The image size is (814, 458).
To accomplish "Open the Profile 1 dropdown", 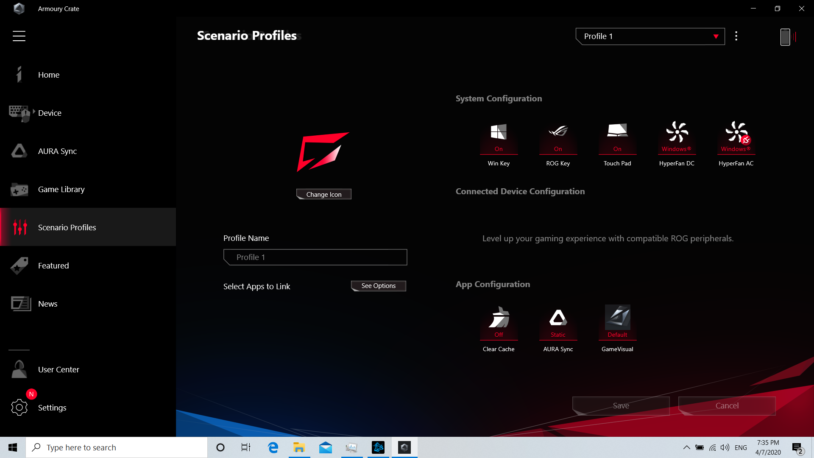I will 650,36.
